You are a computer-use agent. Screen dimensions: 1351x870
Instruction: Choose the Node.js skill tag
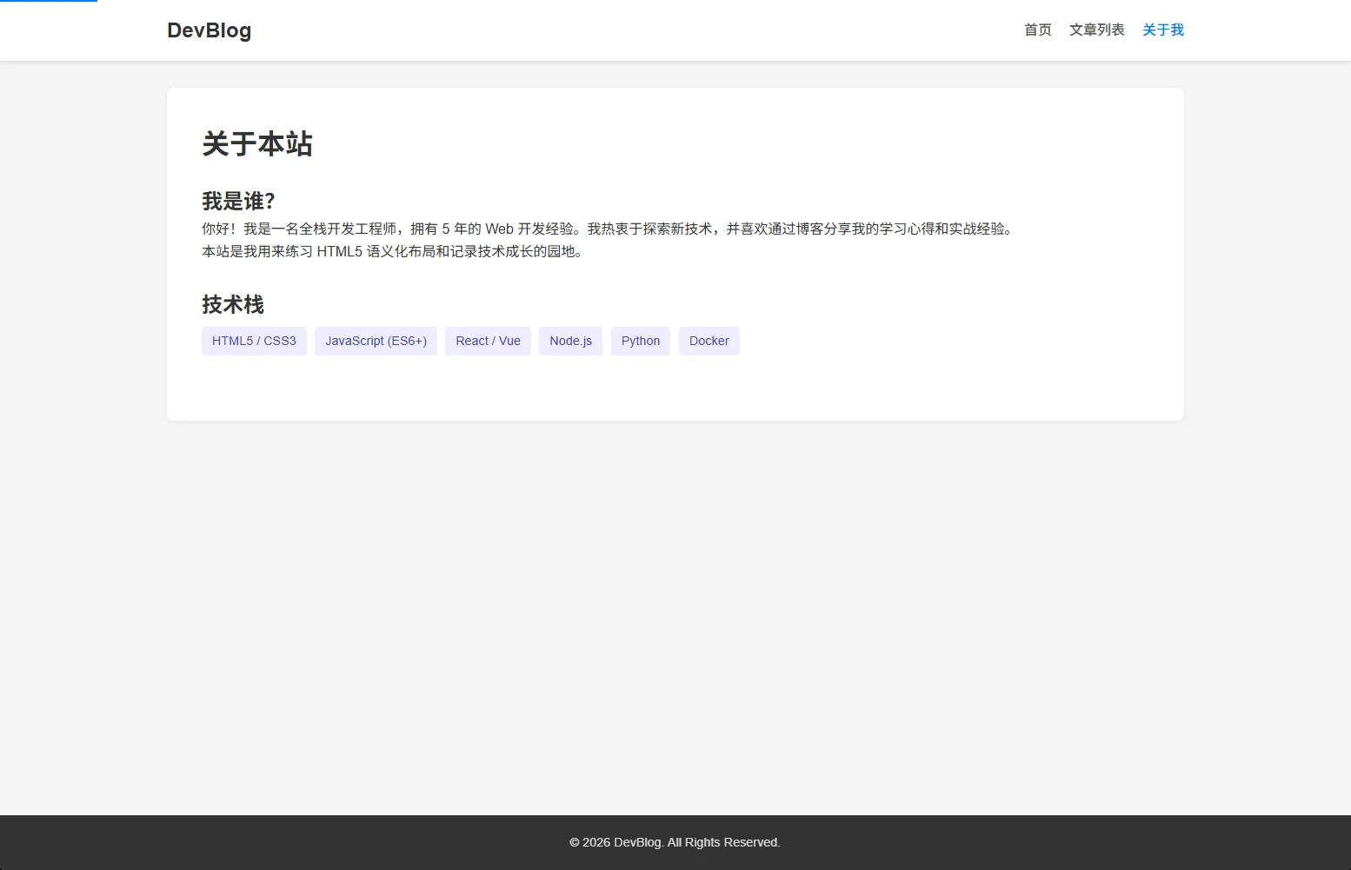pyautogui.click(x=570, y=342)
